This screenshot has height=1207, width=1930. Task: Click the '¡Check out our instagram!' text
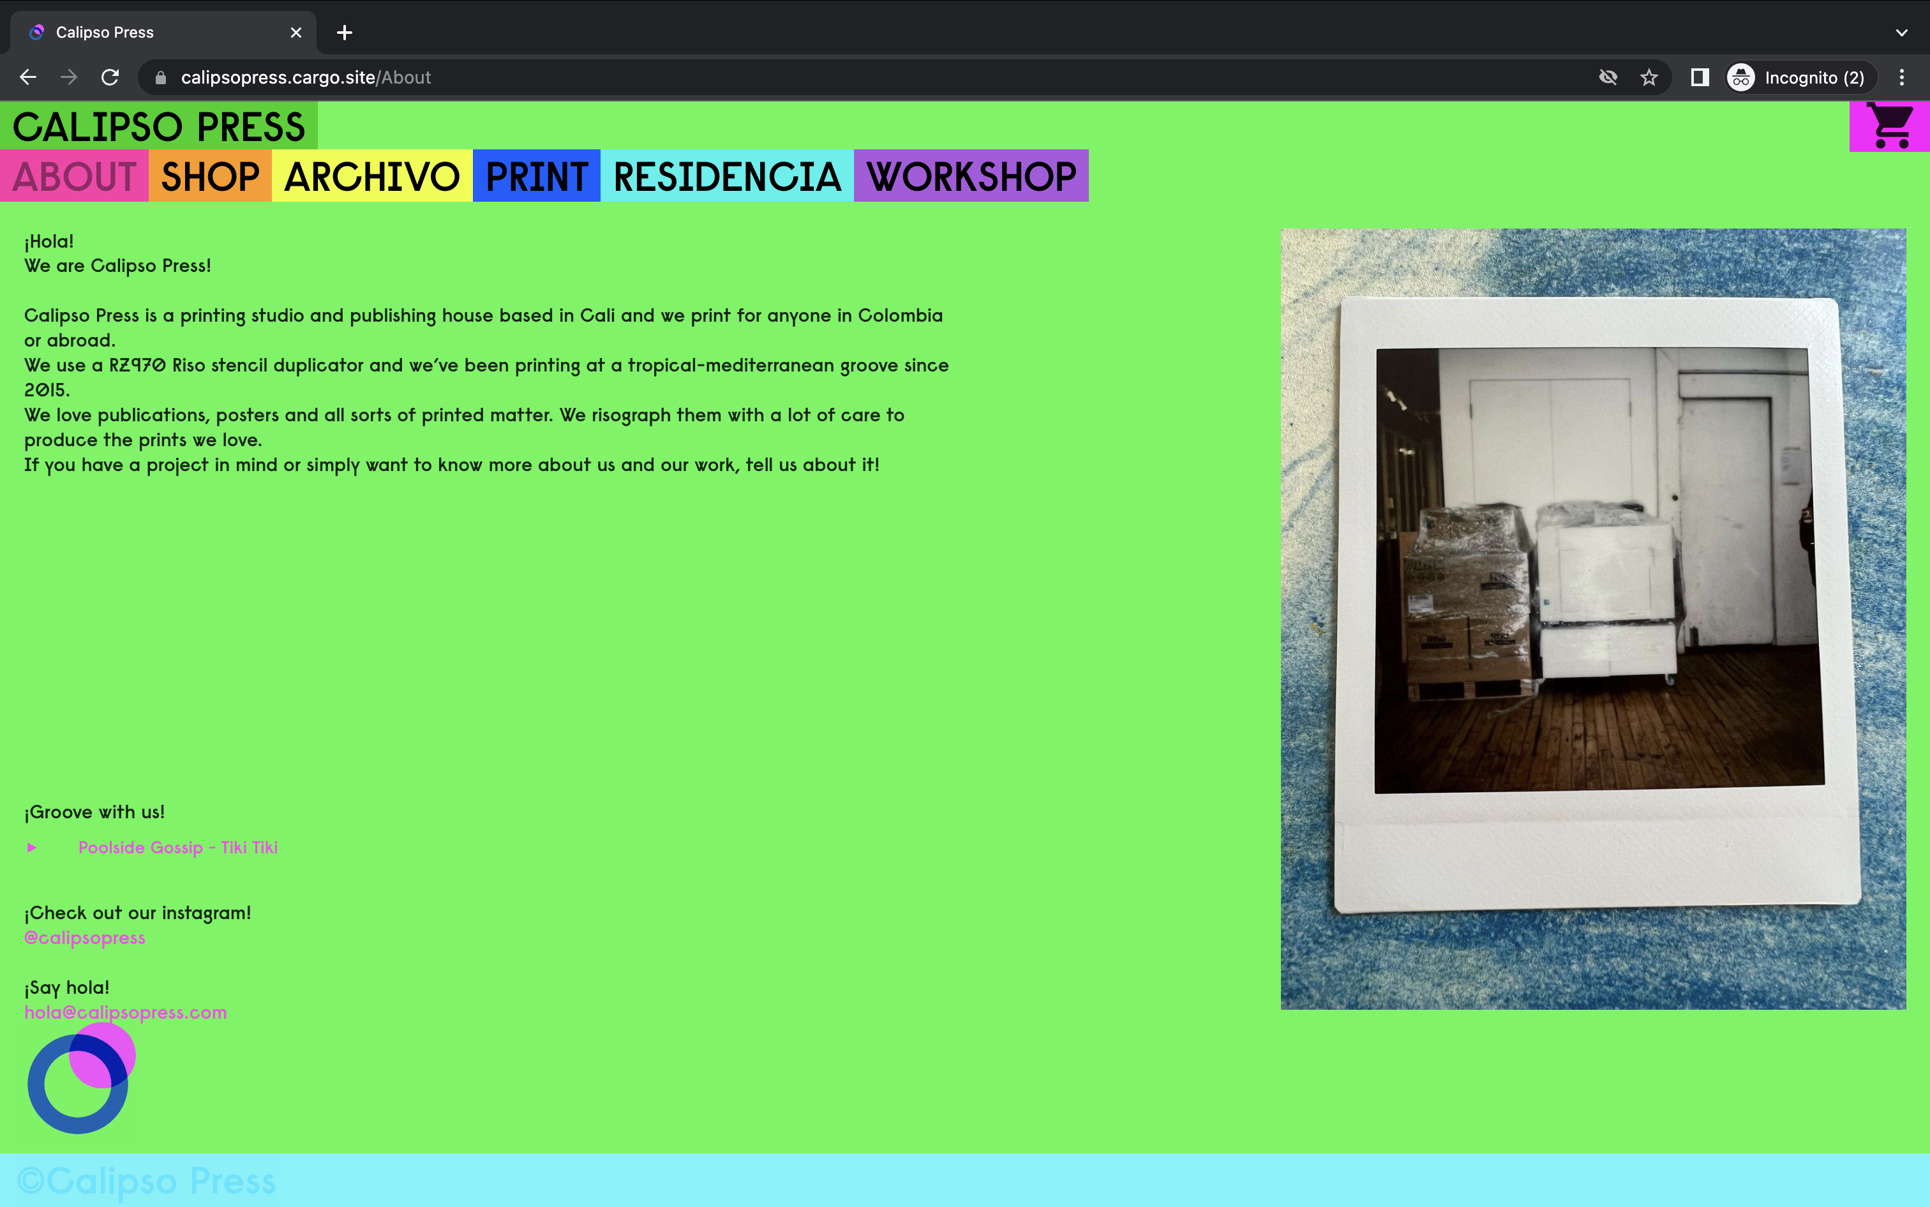(137, 913)
